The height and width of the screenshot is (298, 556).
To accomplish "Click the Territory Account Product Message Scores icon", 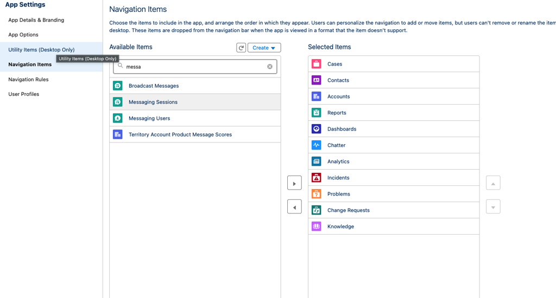I will (118, 134).
